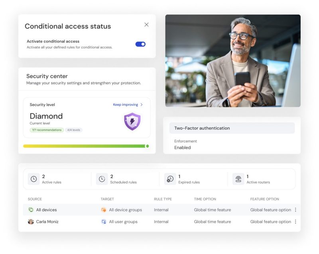This screenshot has width=319, height=254.
Task: Click the Scheduled rules clock icon
Action: tap(102, 179)
